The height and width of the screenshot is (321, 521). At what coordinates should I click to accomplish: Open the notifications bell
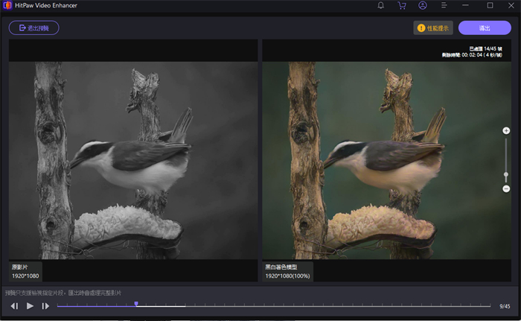381,5
